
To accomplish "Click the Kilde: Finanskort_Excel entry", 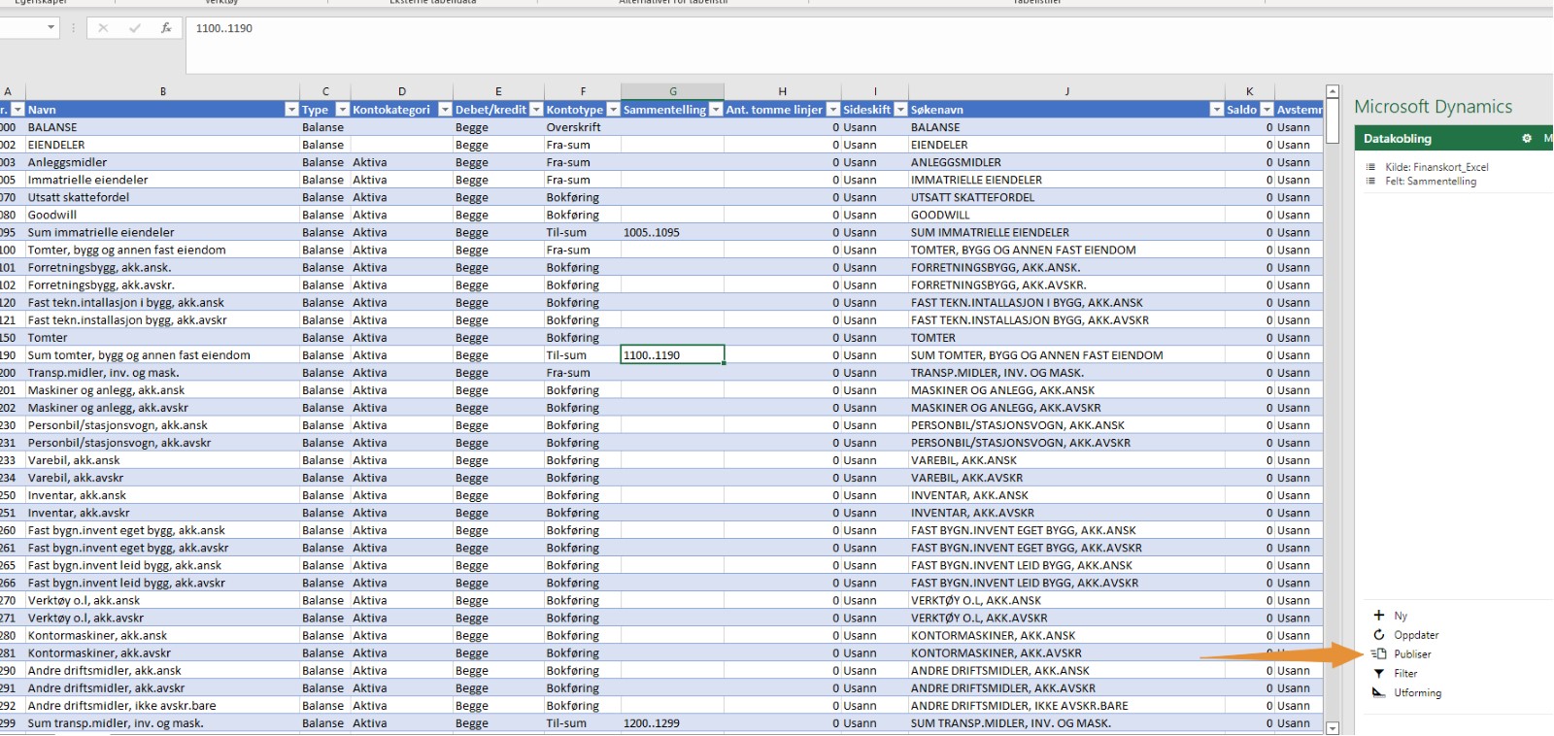I will [x=1436, y=167].
